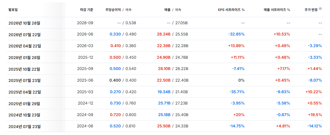Click the 2025년 04월 22일 date cell
Viewport: 330px width, 135px height.
pyautogui.click(x=25, y=92)
